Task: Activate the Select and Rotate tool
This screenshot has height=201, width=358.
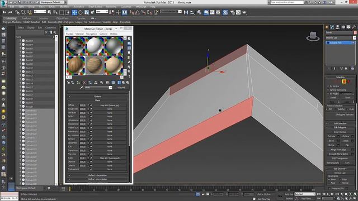Action: 81,12
